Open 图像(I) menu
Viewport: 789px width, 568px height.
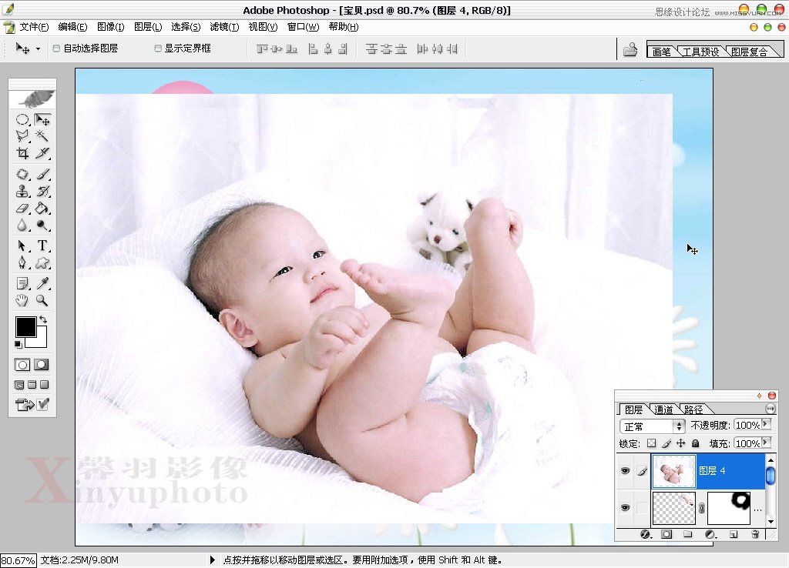[111, 27]
